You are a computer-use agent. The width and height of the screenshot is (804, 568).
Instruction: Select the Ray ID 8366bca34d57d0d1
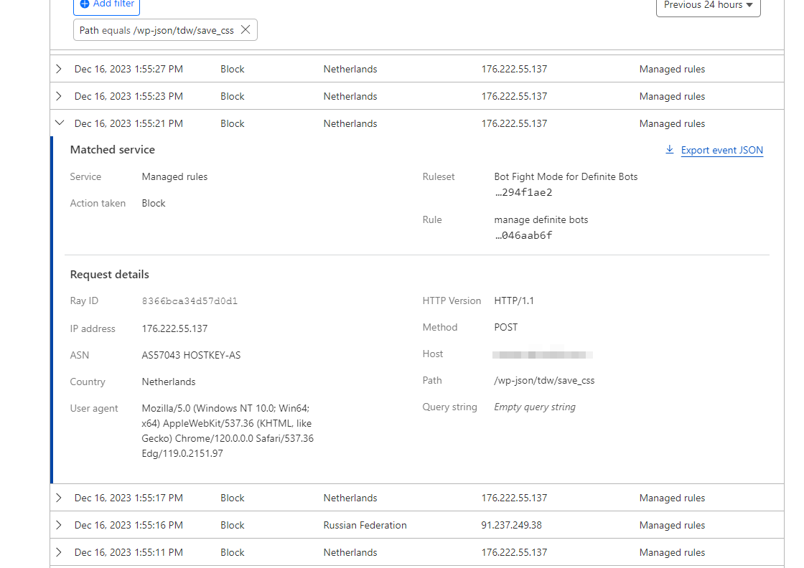[x=190, y=301]
